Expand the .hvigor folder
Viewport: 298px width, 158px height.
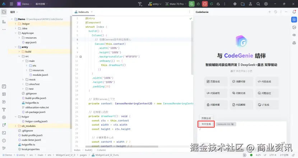15,24
